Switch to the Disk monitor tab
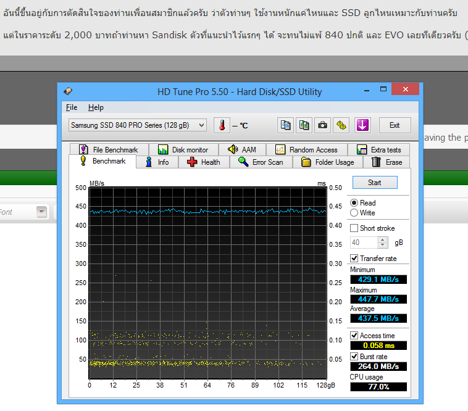468x411 pixels. [x=183, y=149]
